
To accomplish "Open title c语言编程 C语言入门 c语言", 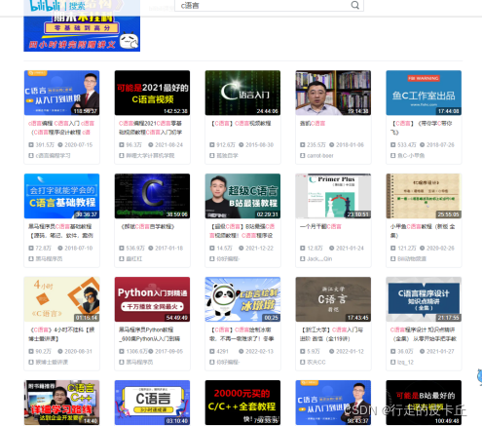I will click(61, 128).
